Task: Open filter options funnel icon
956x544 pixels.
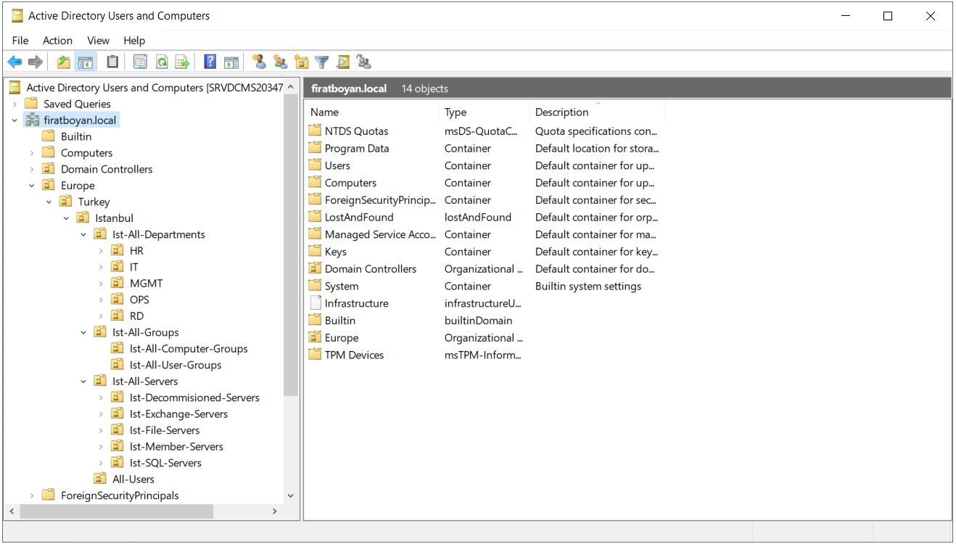Action: click(322, 62)
